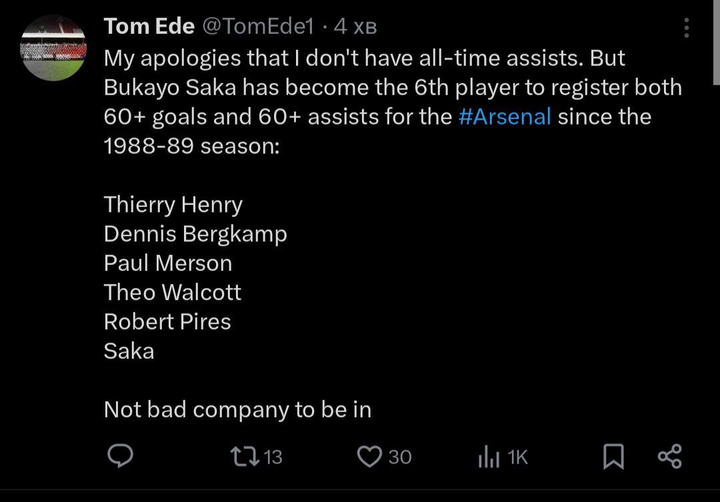720x502 pixels.
Task: Like the tweet with the heart icon
Action: (x=368, y=457)
